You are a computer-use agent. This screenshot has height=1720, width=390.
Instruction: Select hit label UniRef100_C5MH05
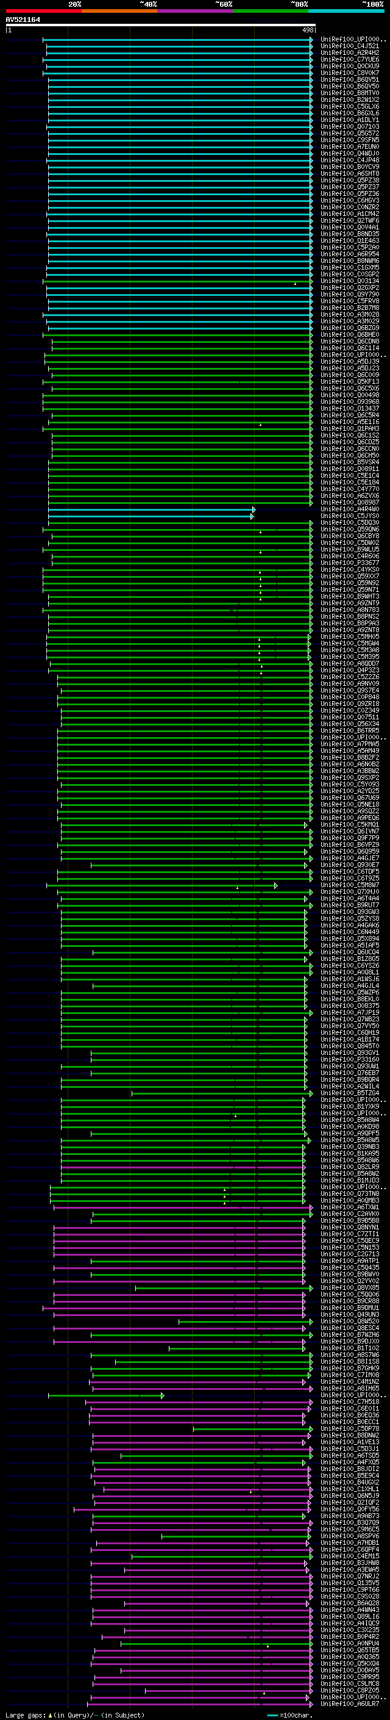[x=350, y=637]
